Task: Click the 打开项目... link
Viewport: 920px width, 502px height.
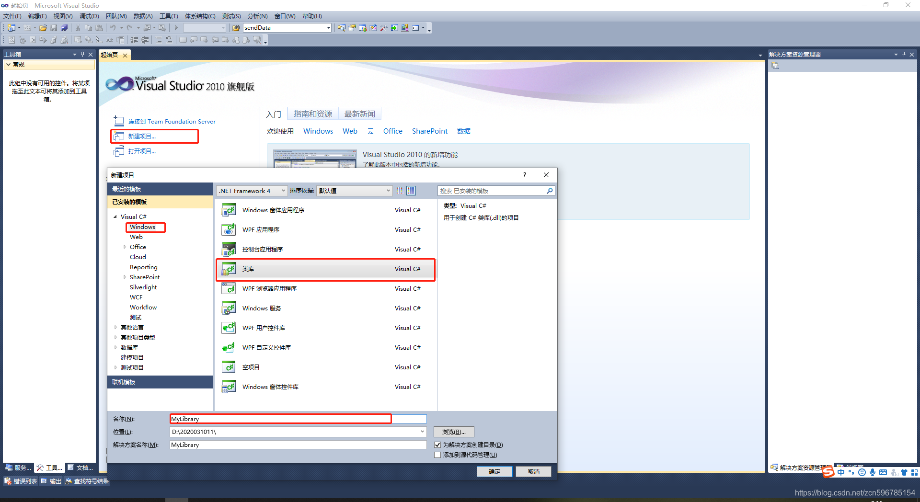Action: (142, 151)
